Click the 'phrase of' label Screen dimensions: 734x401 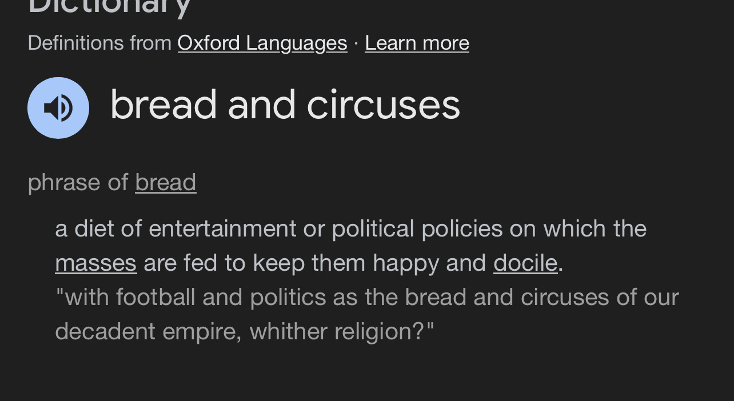[78, 182]
